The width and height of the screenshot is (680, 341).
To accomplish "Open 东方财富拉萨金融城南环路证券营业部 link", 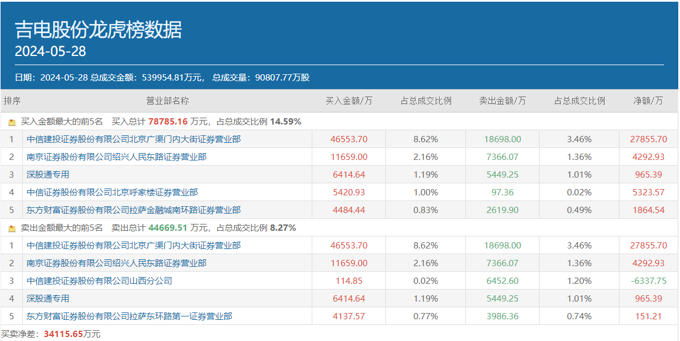I will click(x=134, y=210).
